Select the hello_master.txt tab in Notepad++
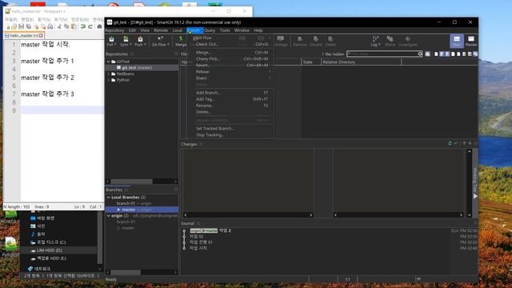The image size is (512, 288). [x=23, y=35]
